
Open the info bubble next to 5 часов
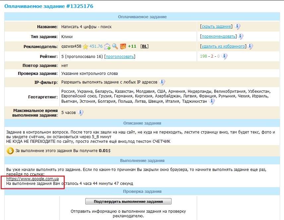click(80, 113)
